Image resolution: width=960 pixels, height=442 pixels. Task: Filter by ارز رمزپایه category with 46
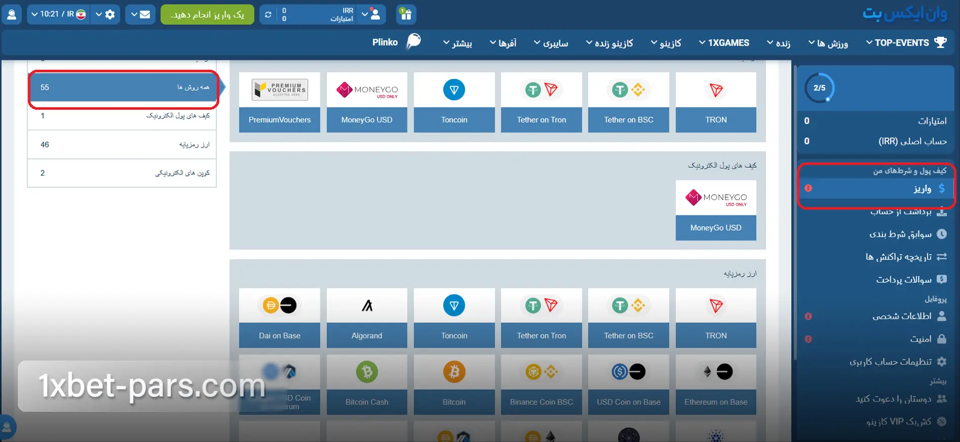pos(122,145)
